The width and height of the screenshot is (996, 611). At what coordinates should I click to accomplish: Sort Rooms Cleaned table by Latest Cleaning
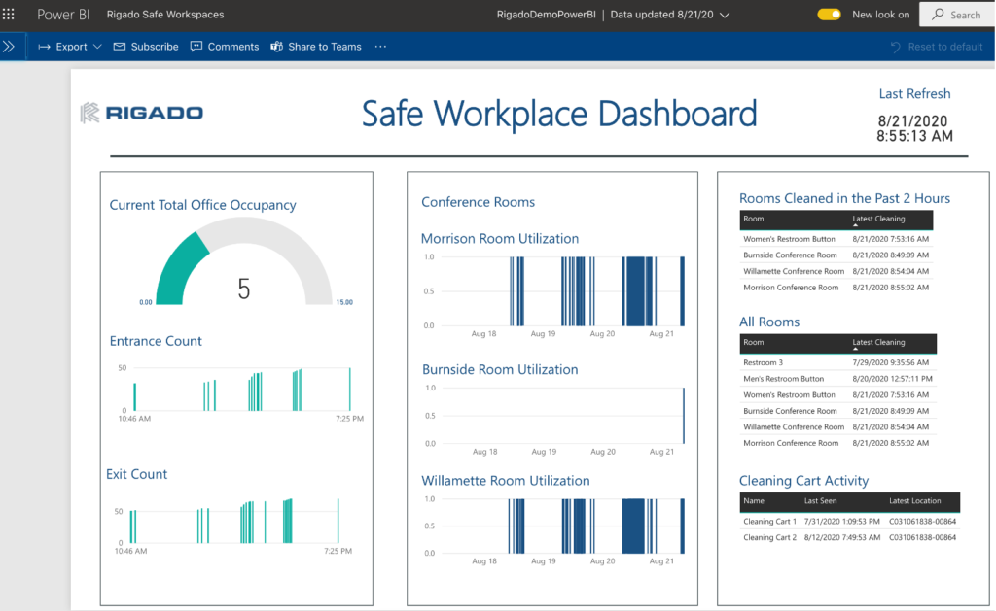tap(878, 219)
